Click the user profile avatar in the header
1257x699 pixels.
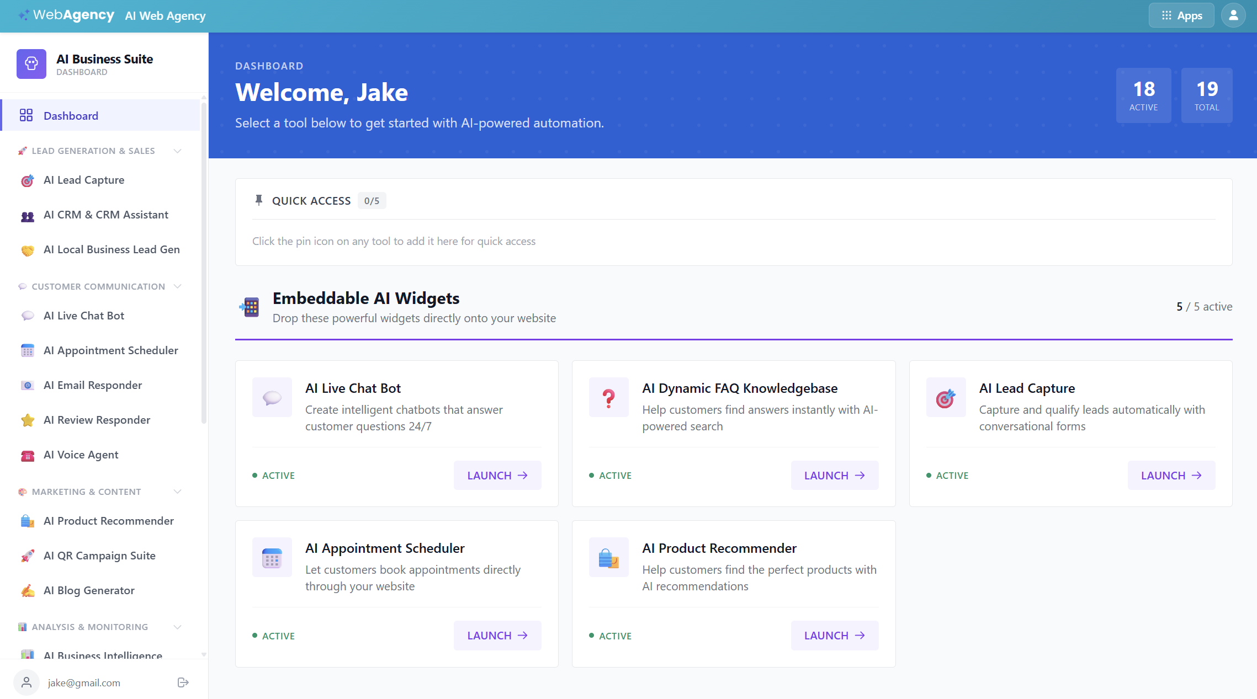(1233, 15)
